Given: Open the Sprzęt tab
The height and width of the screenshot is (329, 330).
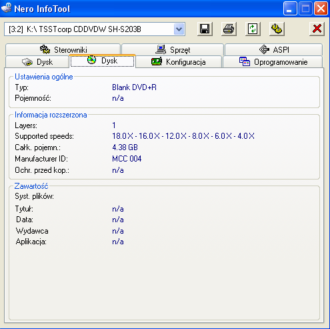Looking at the screenshot, I should [173, 49].
